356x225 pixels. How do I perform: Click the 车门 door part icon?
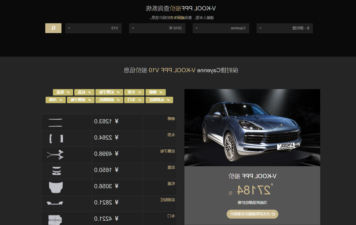coord(55,219)
